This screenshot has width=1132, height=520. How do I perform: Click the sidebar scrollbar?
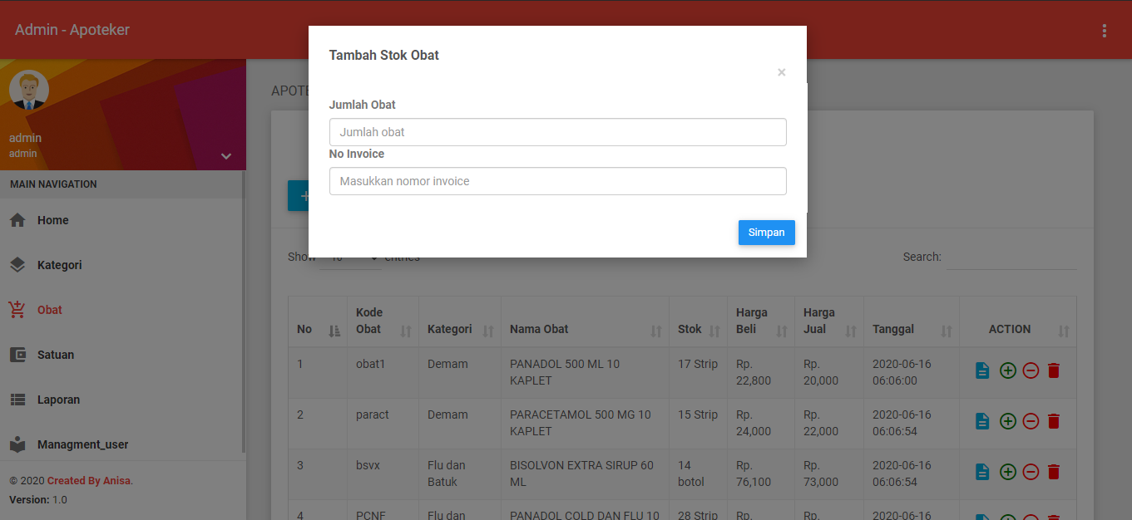[x=243, y=312]
